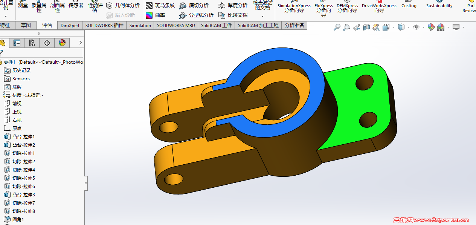The height and width of the screenshot is (225, 476).
Task: Start 底切分析 undercut analysis
Action: pyautogui.click(x=194, y=5)
